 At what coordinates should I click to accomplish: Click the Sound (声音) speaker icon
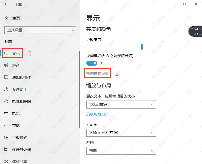click(x=6, y=65)
